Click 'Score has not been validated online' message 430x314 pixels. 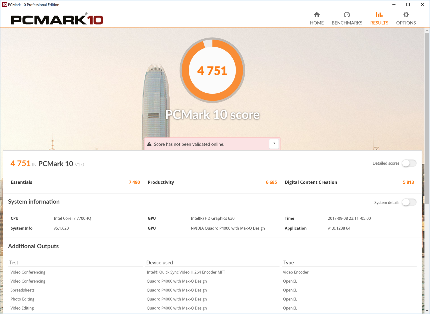point(189,144)
